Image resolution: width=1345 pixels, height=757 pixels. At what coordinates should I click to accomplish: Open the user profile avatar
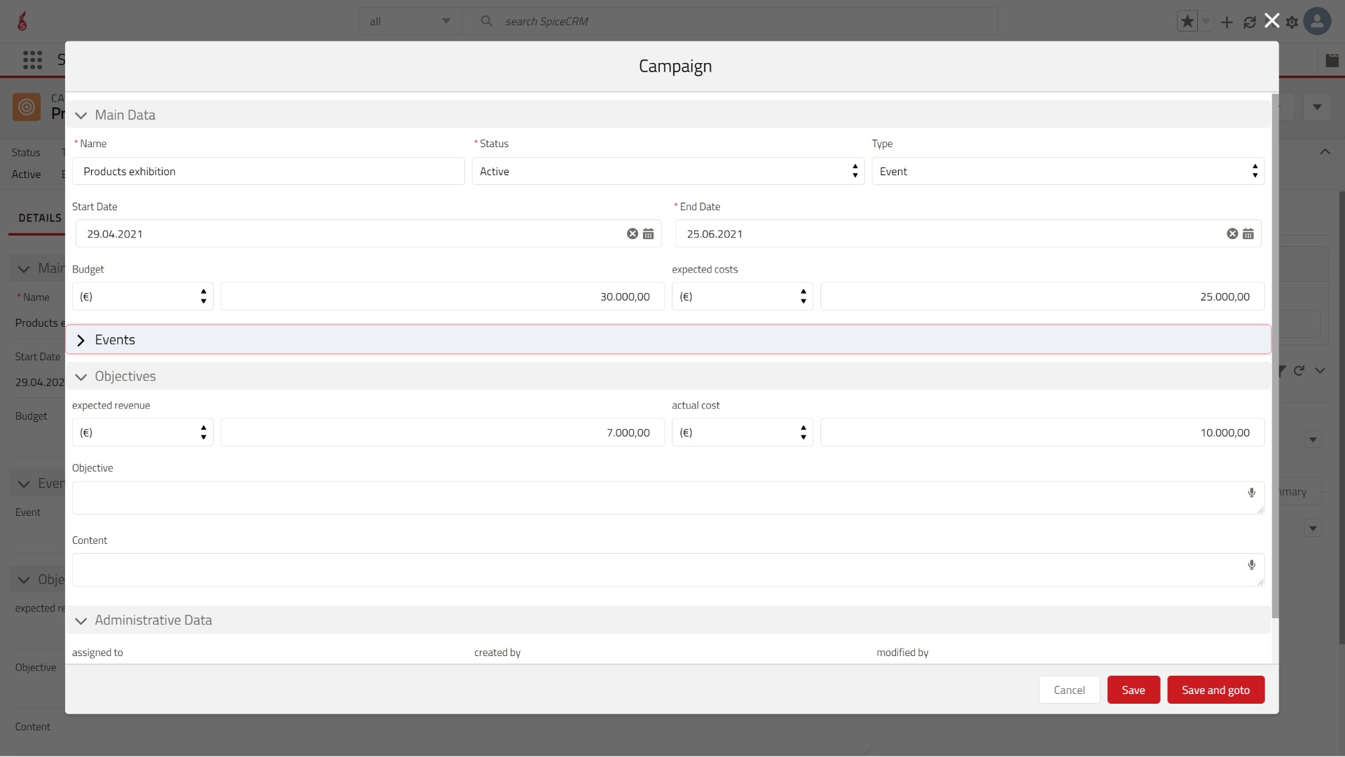(1317, 21)
